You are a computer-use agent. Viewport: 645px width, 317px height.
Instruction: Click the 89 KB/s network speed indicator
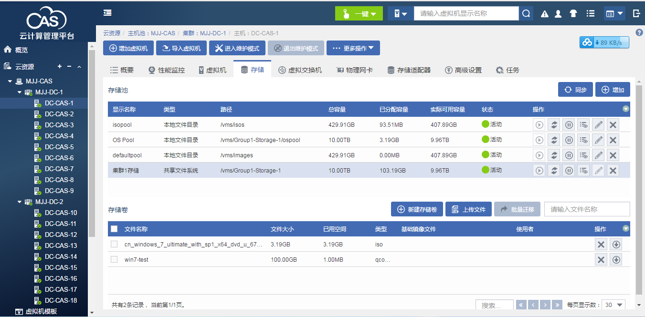[x=604, y=42]
